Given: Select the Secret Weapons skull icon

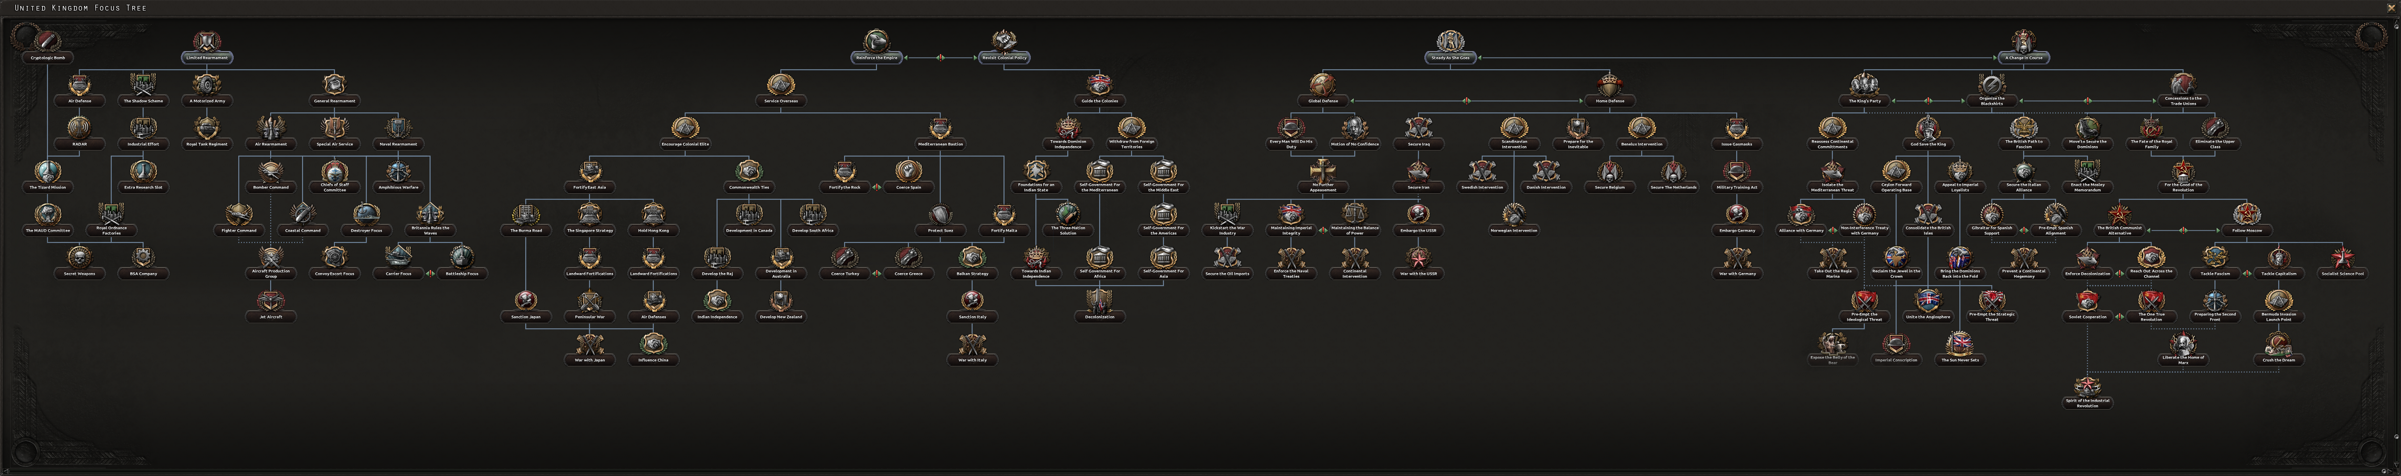Looking at the screenshot, I should 79,257.
